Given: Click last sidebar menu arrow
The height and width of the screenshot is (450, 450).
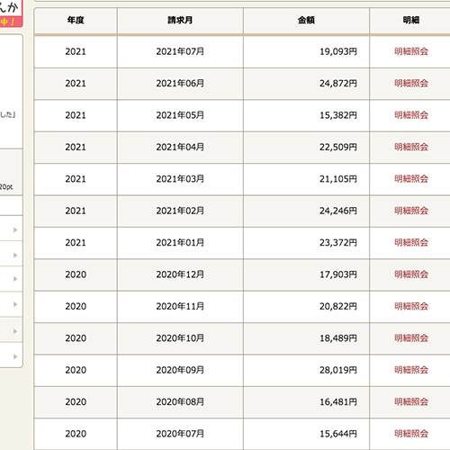Looking at the screenshot, I should point(15,356).
